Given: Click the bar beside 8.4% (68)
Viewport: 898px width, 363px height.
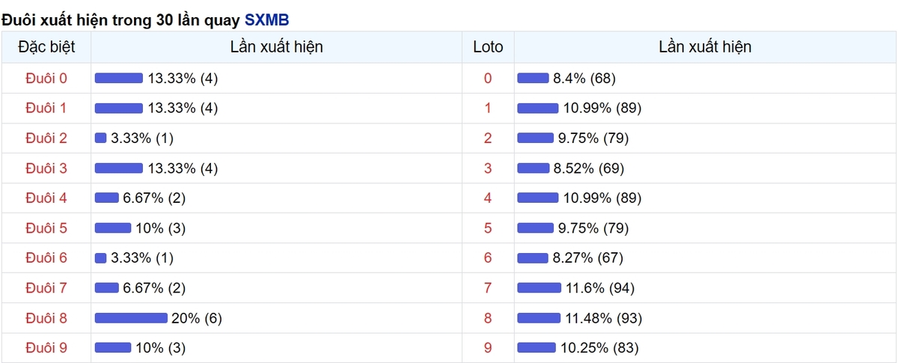Looking at the screenshot, I should tap(533, 79).
